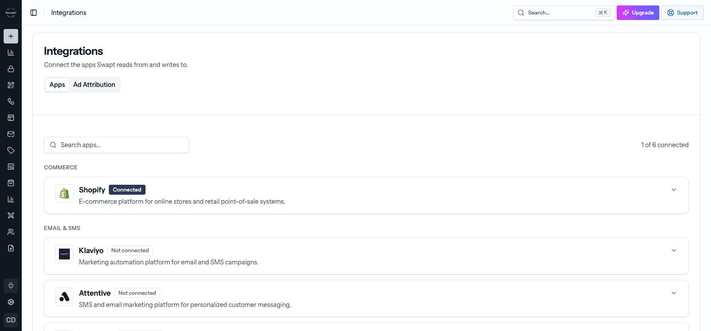
Task: Click the Integrations page heading
Action: [73, 51]
